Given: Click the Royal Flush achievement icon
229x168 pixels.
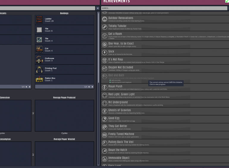Looking at the screenshot, I should [105, 88].
